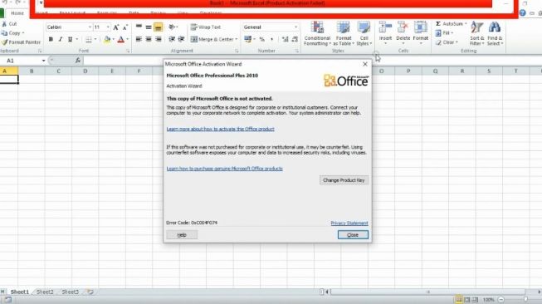Switch to Normal view in status bar
542x304 pixels.
click(458, 300)
